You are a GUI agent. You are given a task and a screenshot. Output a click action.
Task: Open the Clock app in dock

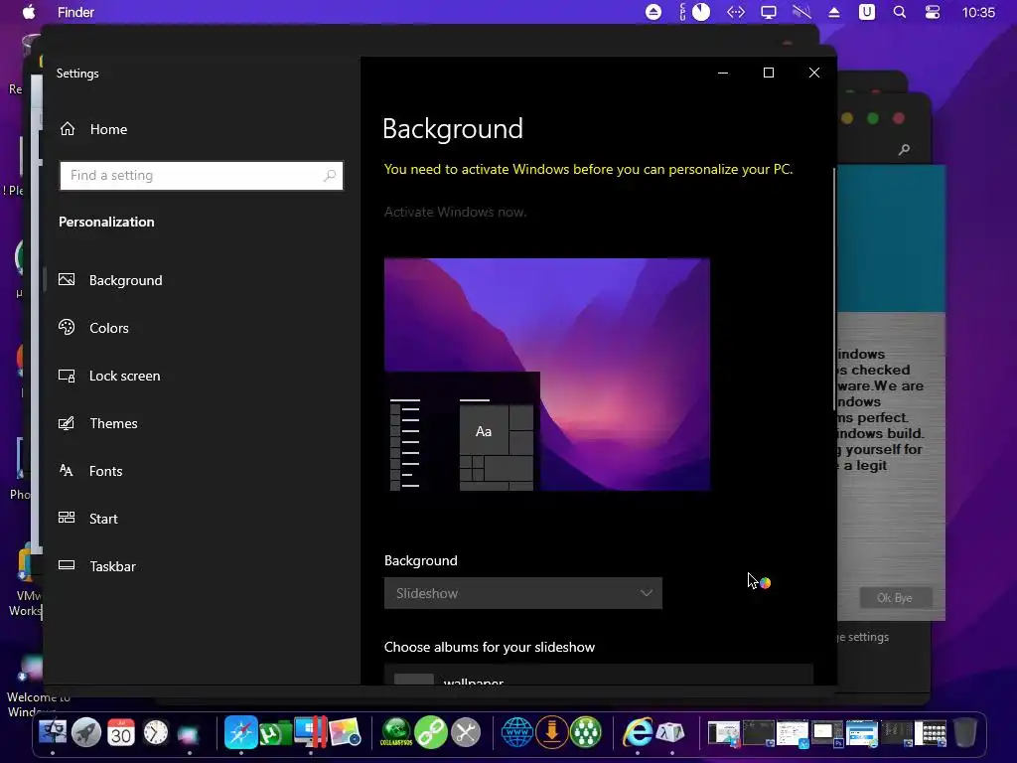pyautogui.click(x=155, y=732)
